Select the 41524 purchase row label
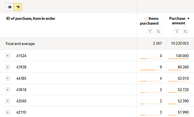 coord(21,56)
